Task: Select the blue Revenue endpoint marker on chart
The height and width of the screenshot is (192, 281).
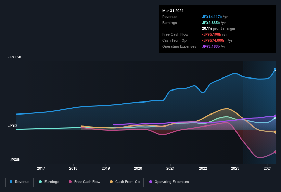Action: click(x=275, y=69)
